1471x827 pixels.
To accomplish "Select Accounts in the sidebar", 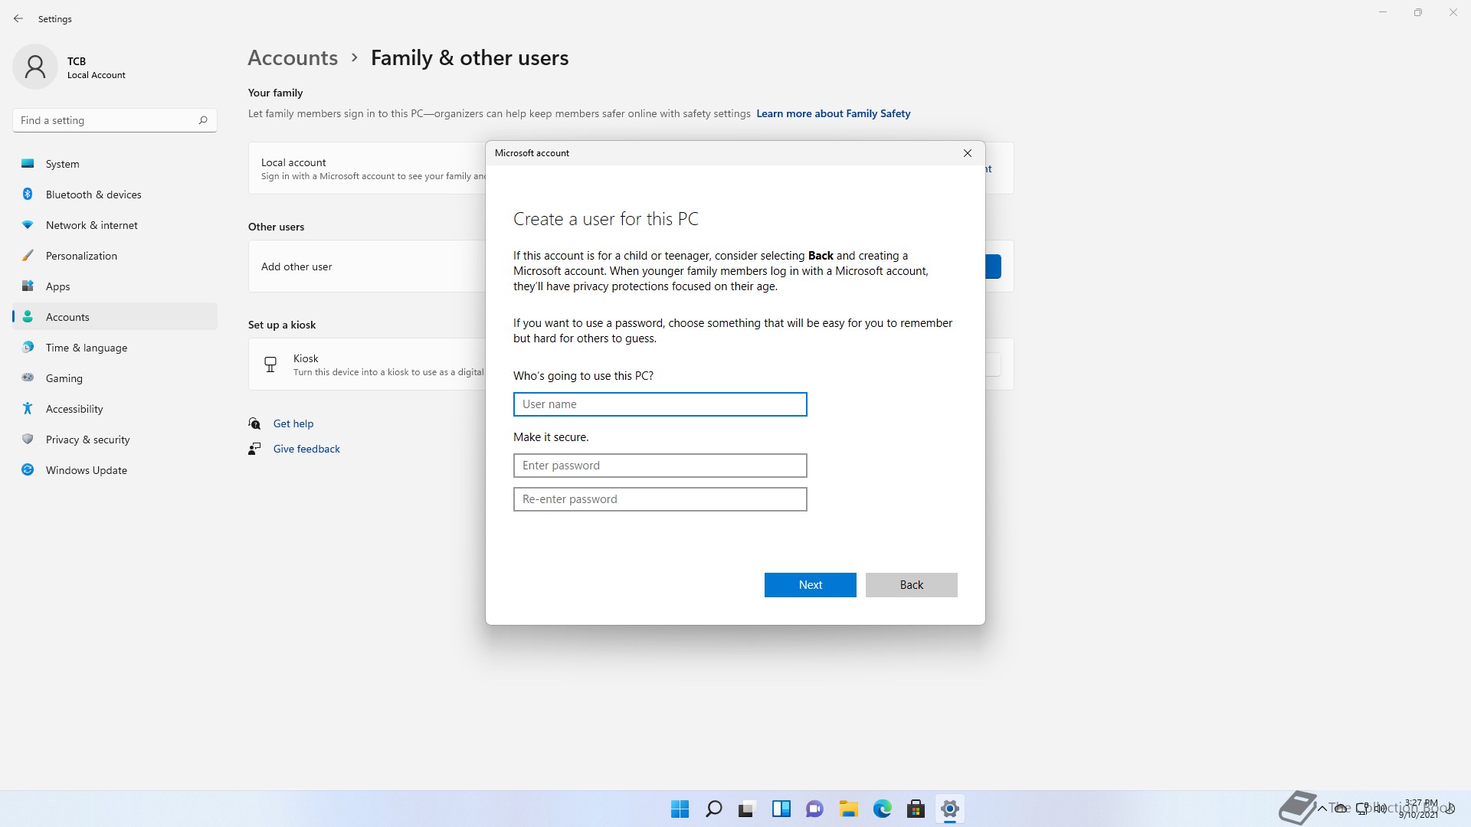I will 115,317.
